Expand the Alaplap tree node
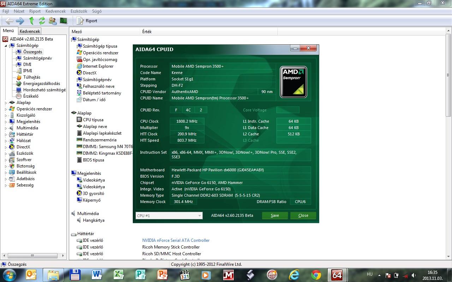Screen dimensions: 452x282 tap(6, 103)
